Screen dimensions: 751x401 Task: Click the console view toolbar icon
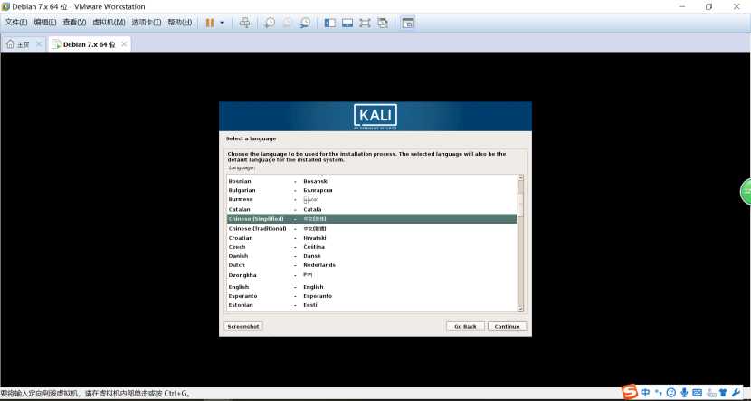point(407,23)
